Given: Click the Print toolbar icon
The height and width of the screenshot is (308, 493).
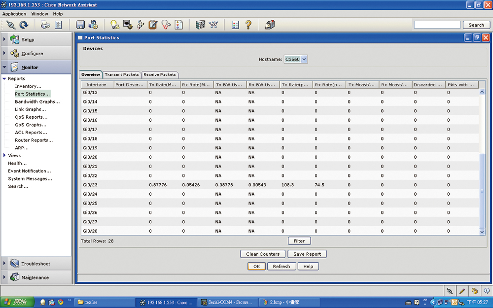Looking at the screenshot, I should [x=45, y=25].
